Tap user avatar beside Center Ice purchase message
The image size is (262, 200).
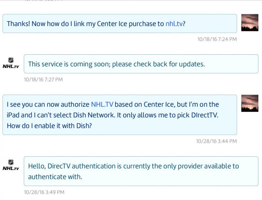(x=250, y=23)
